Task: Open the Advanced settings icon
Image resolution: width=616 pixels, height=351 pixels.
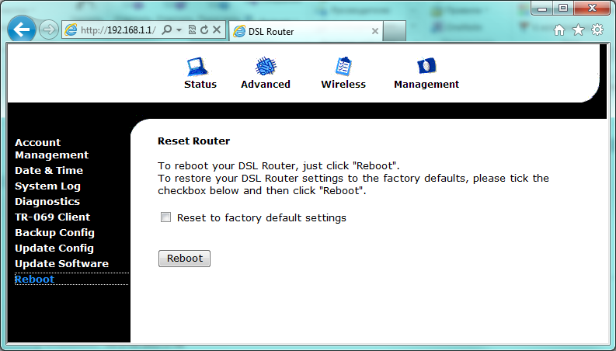Action: [265, 67]
